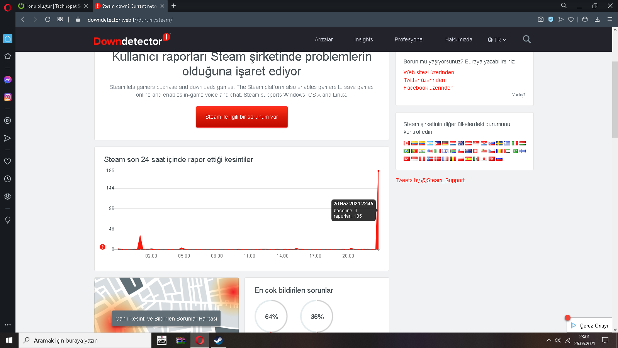Select the Germany flag
The width and height of the screenshot is (618, 348).
pyautogui.click(x=445, y=143)
